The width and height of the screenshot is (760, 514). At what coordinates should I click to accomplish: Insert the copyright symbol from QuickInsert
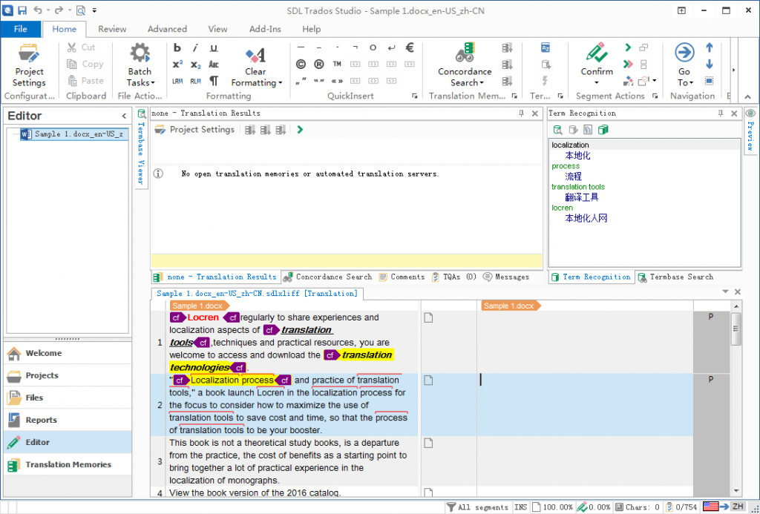coord(301,65)
